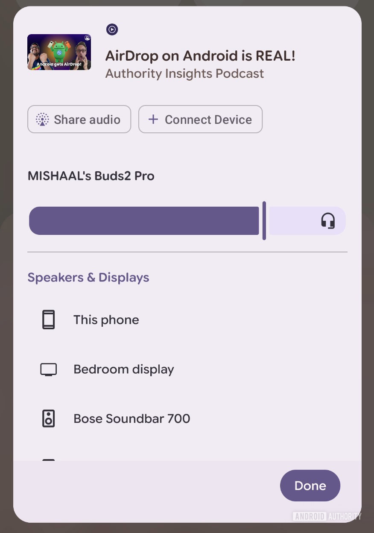
Task: Click the audio spray icon in Share audio
Action: pos(42,119)
